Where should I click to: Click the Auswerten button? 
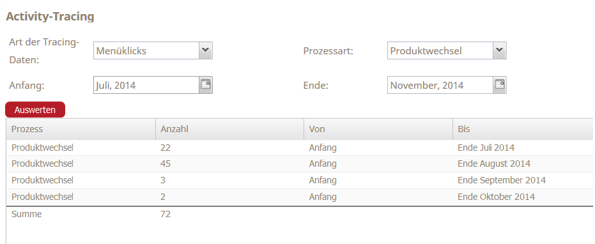point(35,110)
